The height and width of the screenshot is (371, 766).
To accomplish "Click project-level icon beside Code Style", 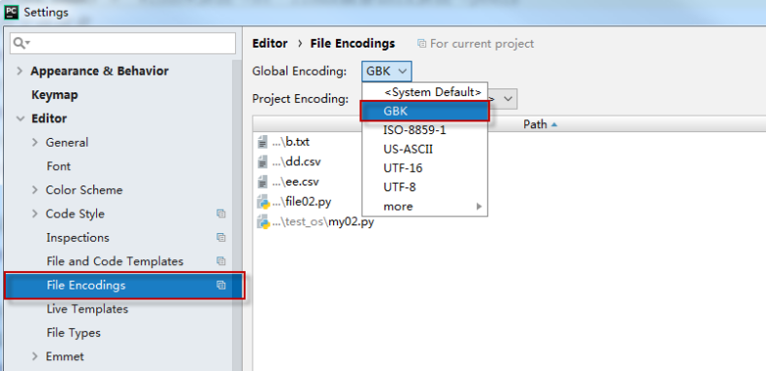I will click(x=221, y=214).
